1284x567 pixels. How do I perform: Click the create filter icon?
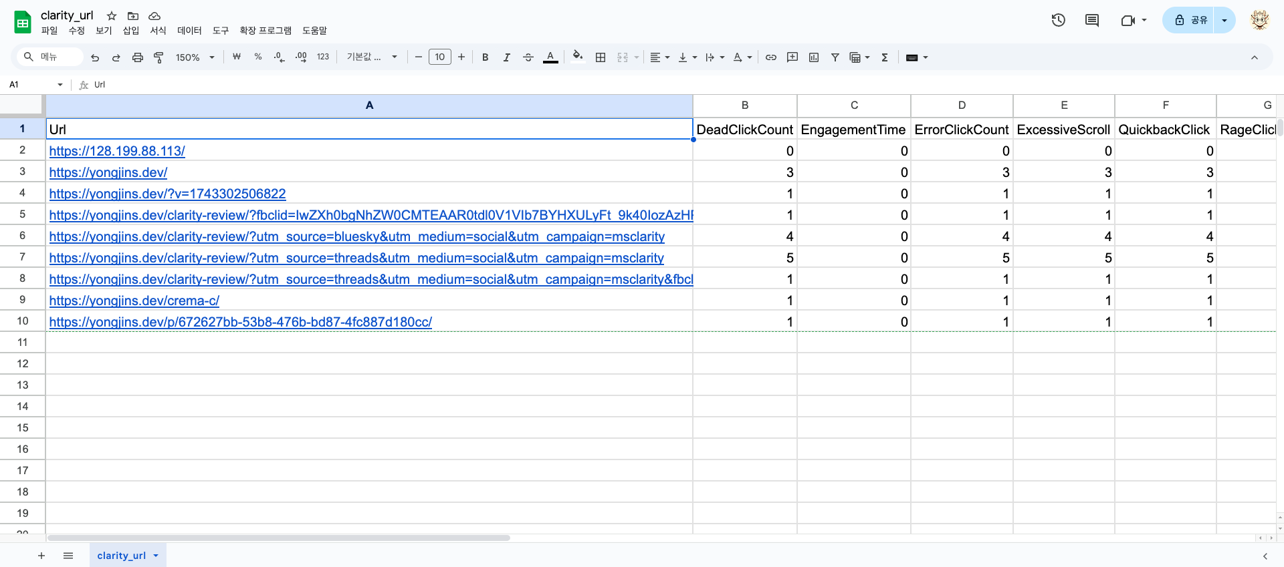(x=835, y=57)
